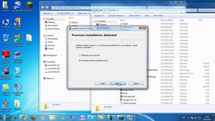Open Organize menu in Minecraft server window
215x121 pixels.
tap(48, 13)
